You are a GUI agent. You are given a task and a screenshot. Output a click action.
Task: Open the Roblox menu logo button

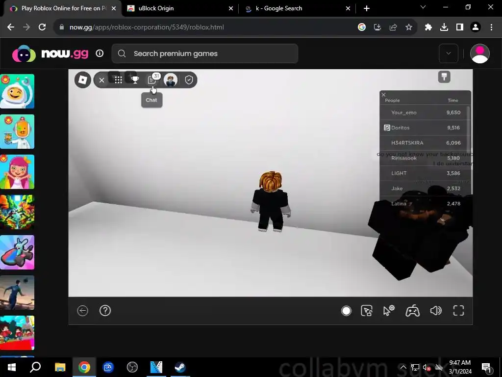click(82, 80)
